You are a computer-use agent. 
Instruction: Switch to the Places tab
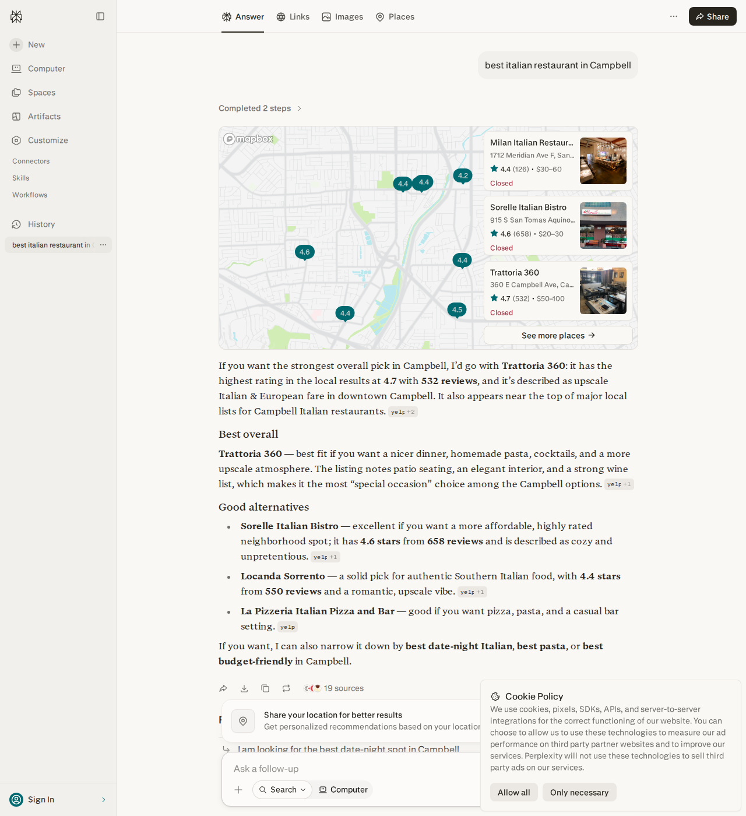[395, 17]
